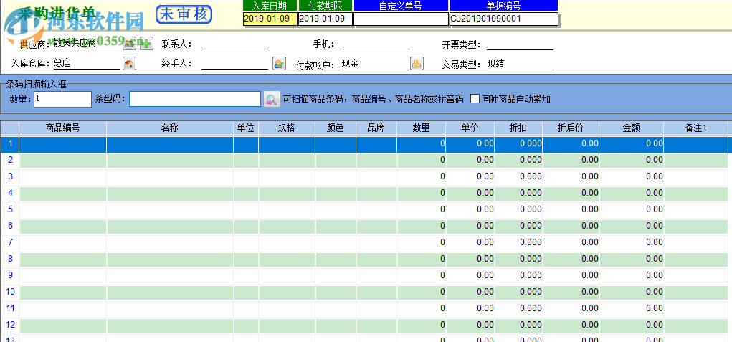732x342 pixels.
Task: Click 金额 cell in row 9
Action: coord(631,276)
